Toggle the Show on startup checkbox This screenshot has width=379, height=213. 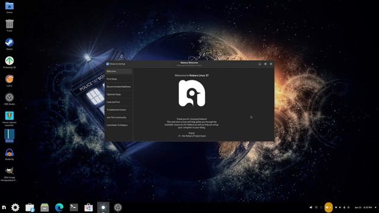tap(108, 64)
